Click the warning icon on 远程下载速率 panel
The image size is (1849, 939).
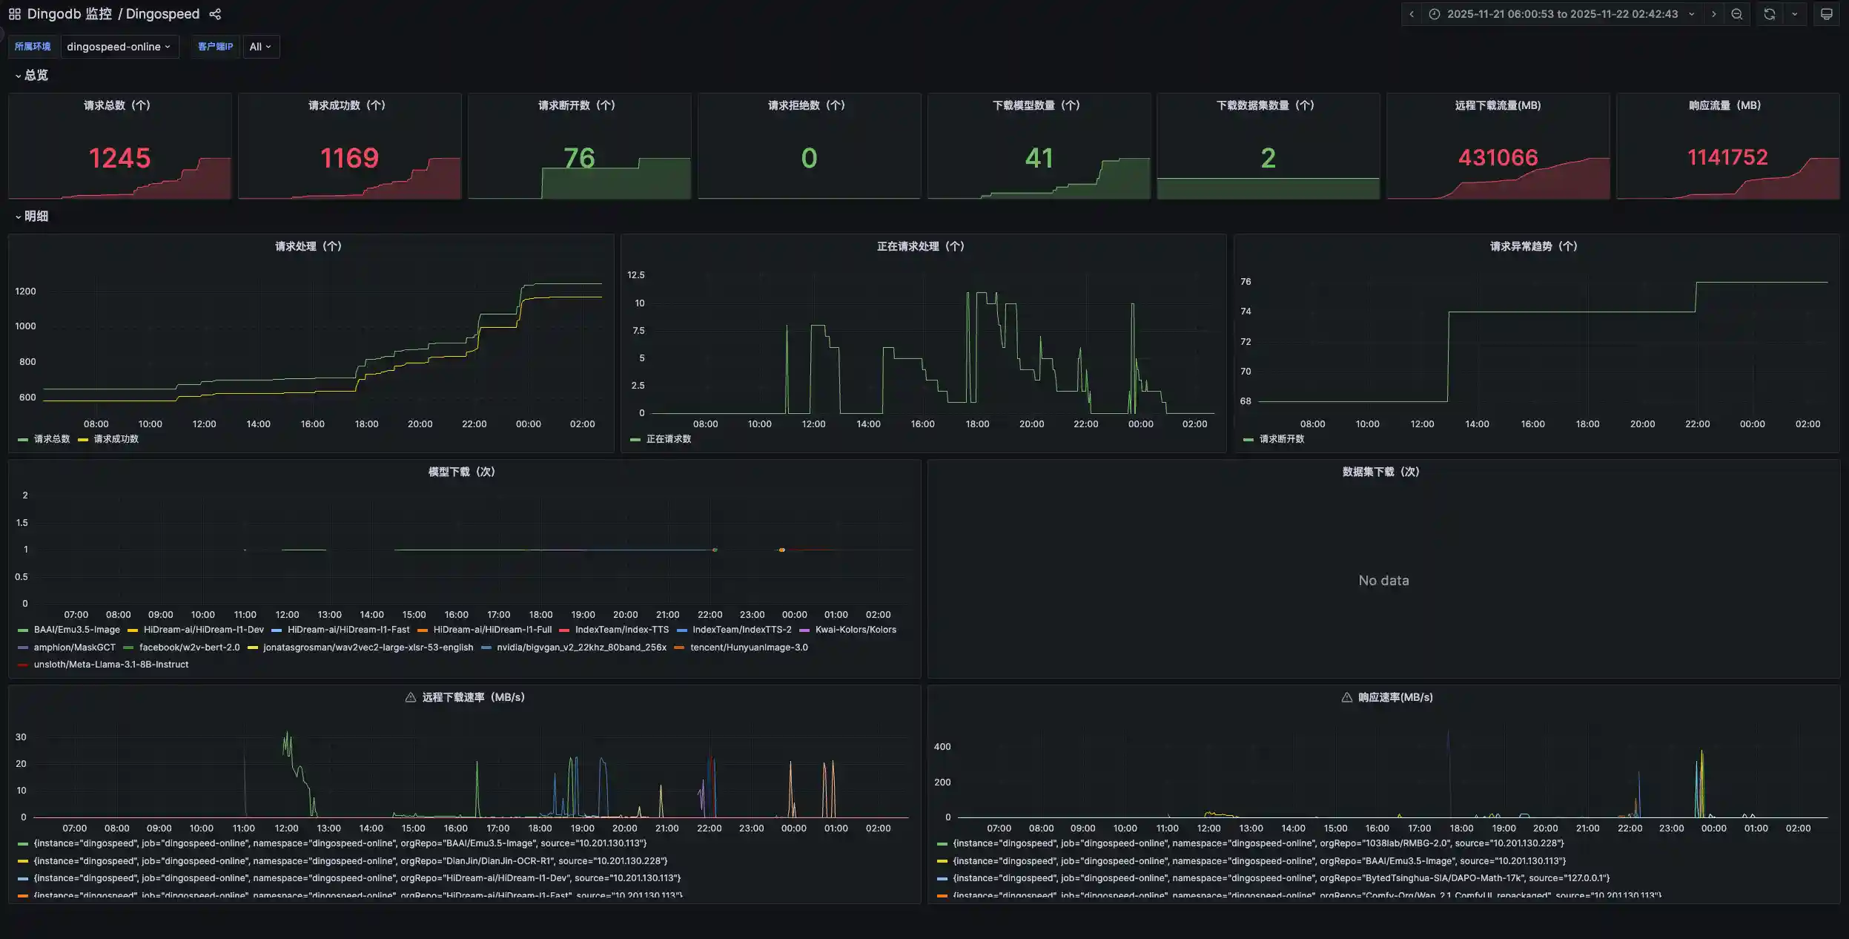click(x=410, y=696)
